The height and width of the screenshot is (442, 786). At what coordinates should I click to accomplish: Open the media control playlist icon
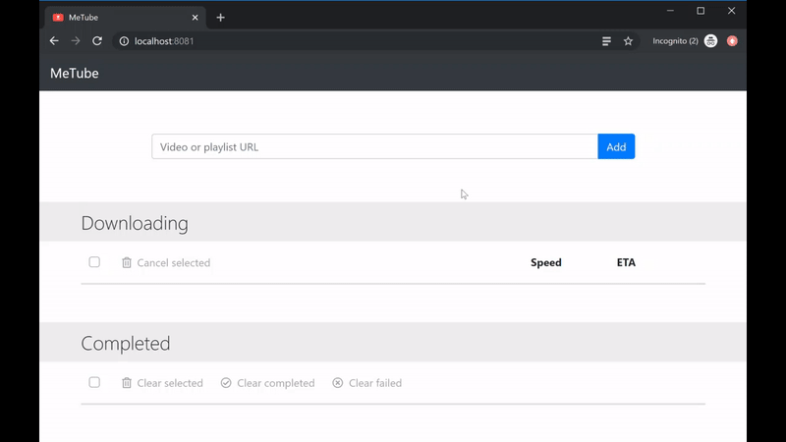tap(606, 41)
